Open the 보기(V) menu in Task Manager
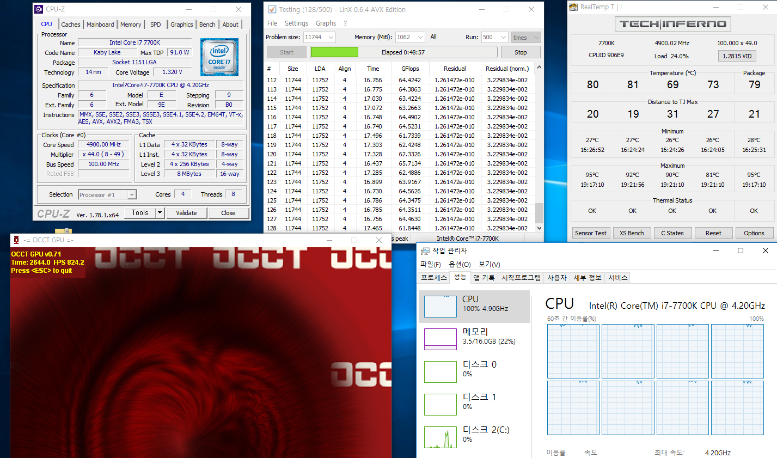Viewport: 777px width, 458px height. tap(489, 264)
